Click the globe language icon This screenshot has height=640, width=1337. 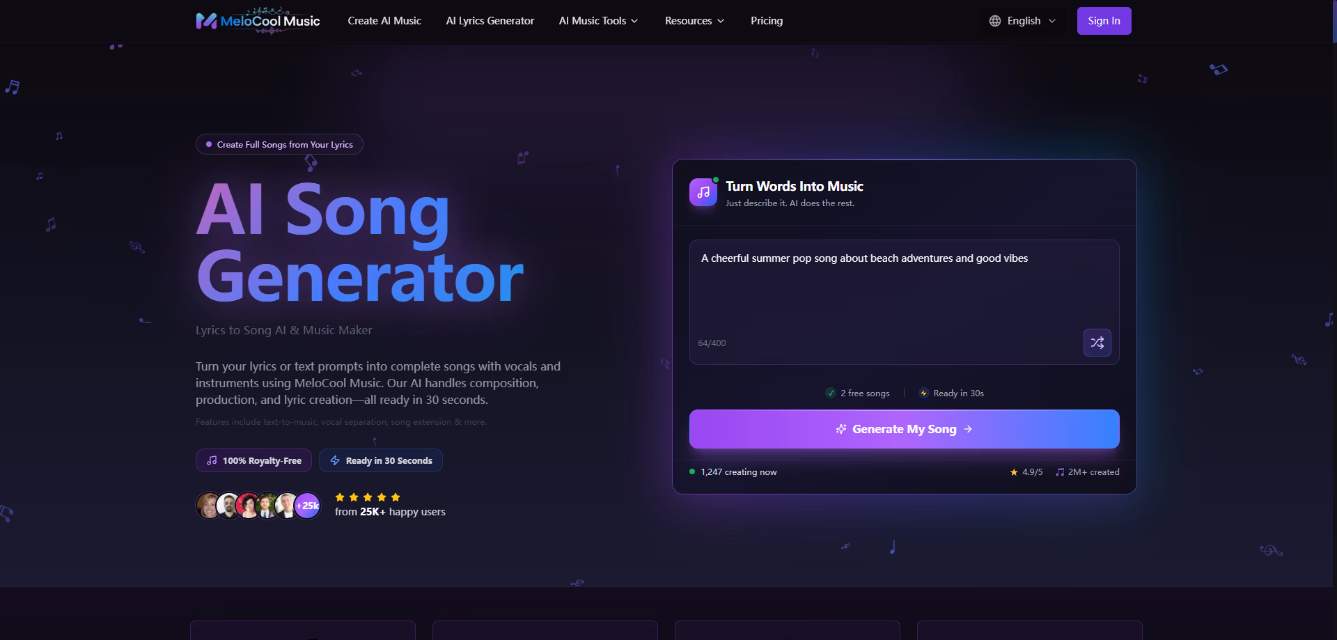point(995,21)
